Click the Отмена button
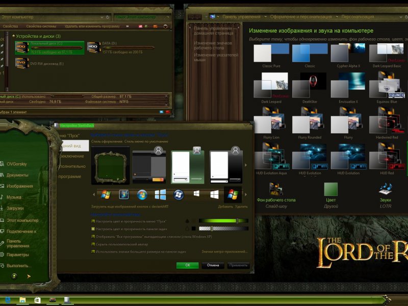 (213, 265)
